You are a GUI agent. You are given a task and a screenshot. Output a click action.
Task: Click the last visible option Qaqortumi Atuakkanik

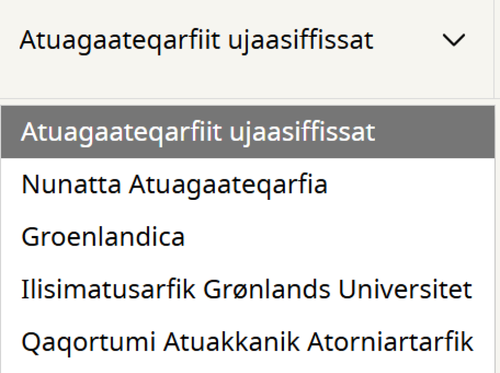tap(247, 341)
